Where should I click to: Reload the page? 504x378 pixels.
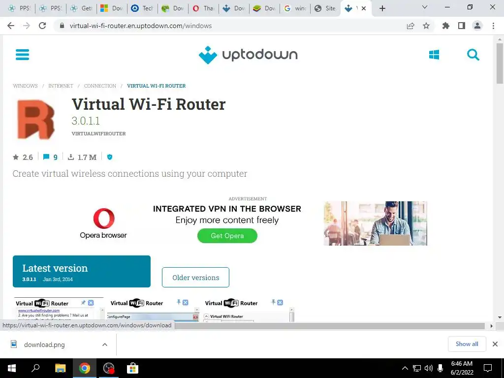coord(42,26)
